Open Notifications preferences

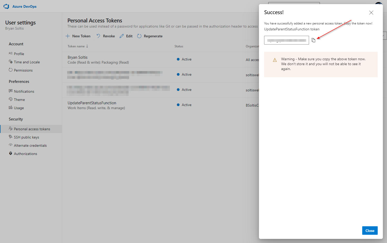coord(24,91)
